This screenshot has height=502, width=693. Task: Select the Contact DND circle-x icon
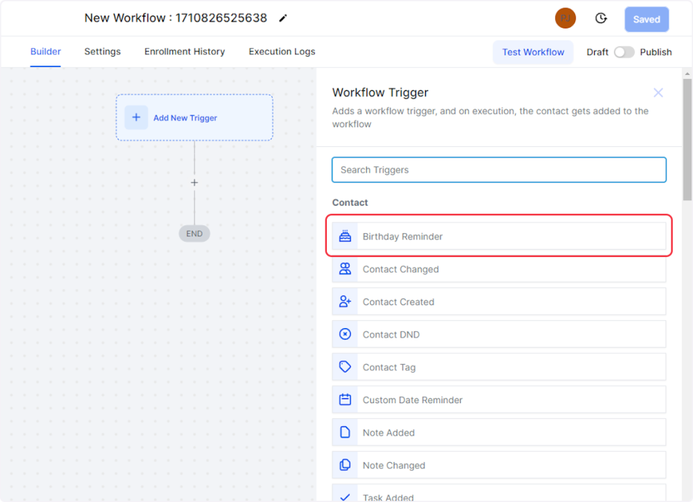[345, 334]
